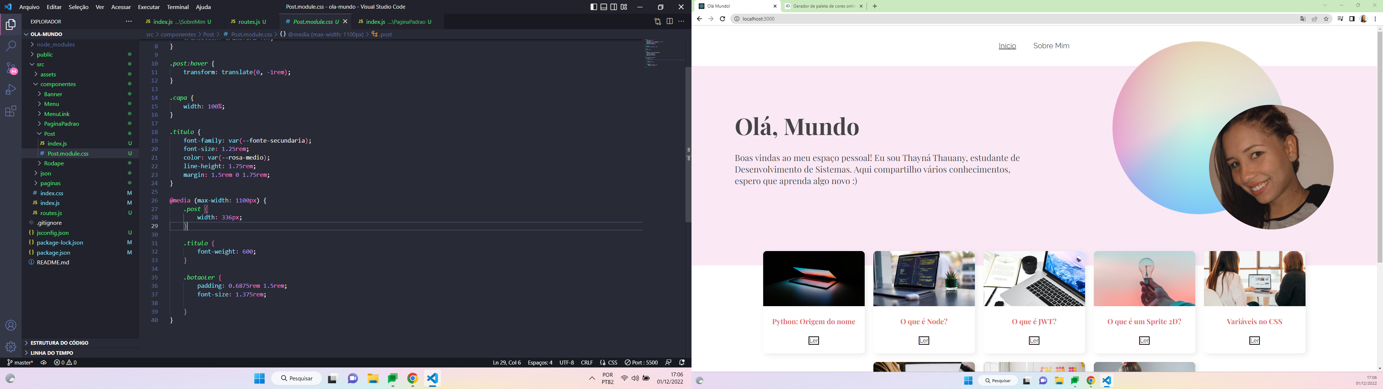Open errors and warnings count in status bar
The width and height of the screenshot is (1383, 389).
tap(66, 363)
